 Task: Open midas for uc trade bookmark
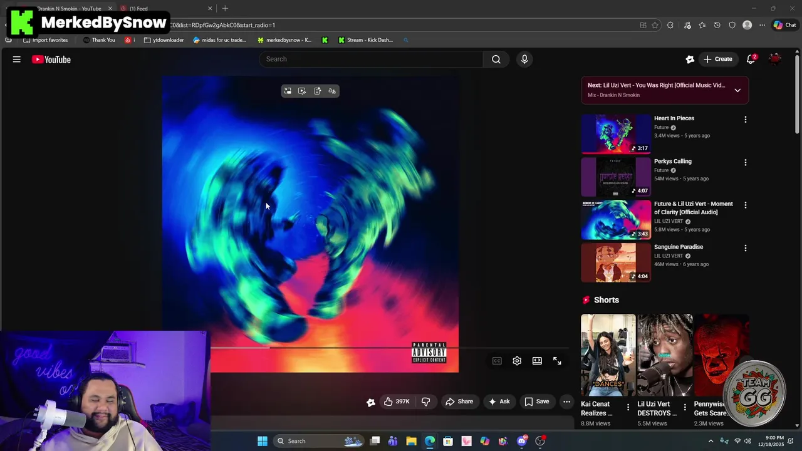pos(220,40)
